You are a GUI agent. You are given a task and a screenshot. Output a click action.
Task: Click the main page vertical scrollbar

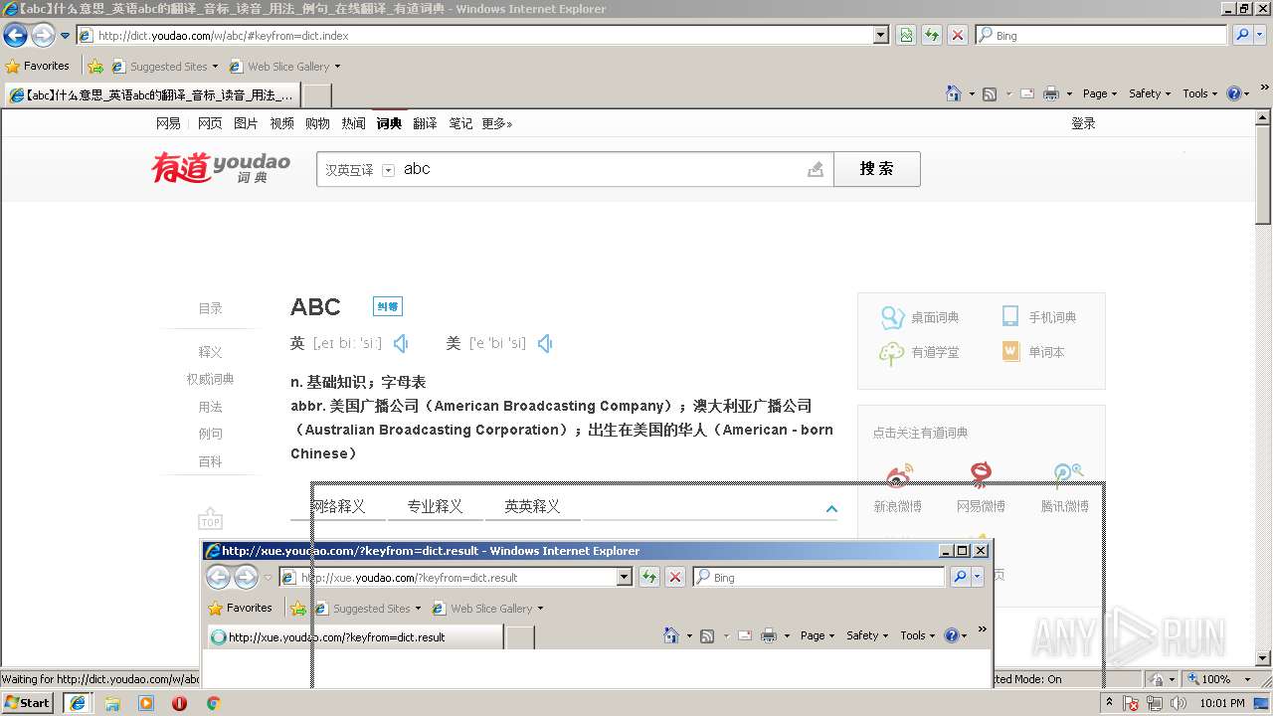click(1263, 388)
